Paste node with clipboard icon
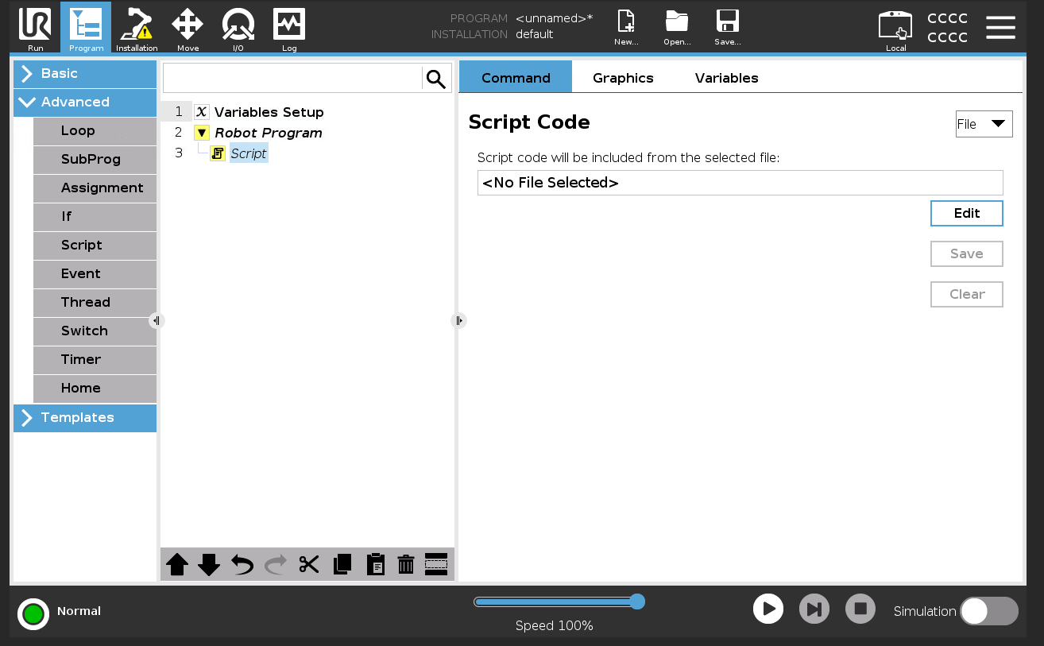Screen dimensions: 1044x646 coord(375,565)
